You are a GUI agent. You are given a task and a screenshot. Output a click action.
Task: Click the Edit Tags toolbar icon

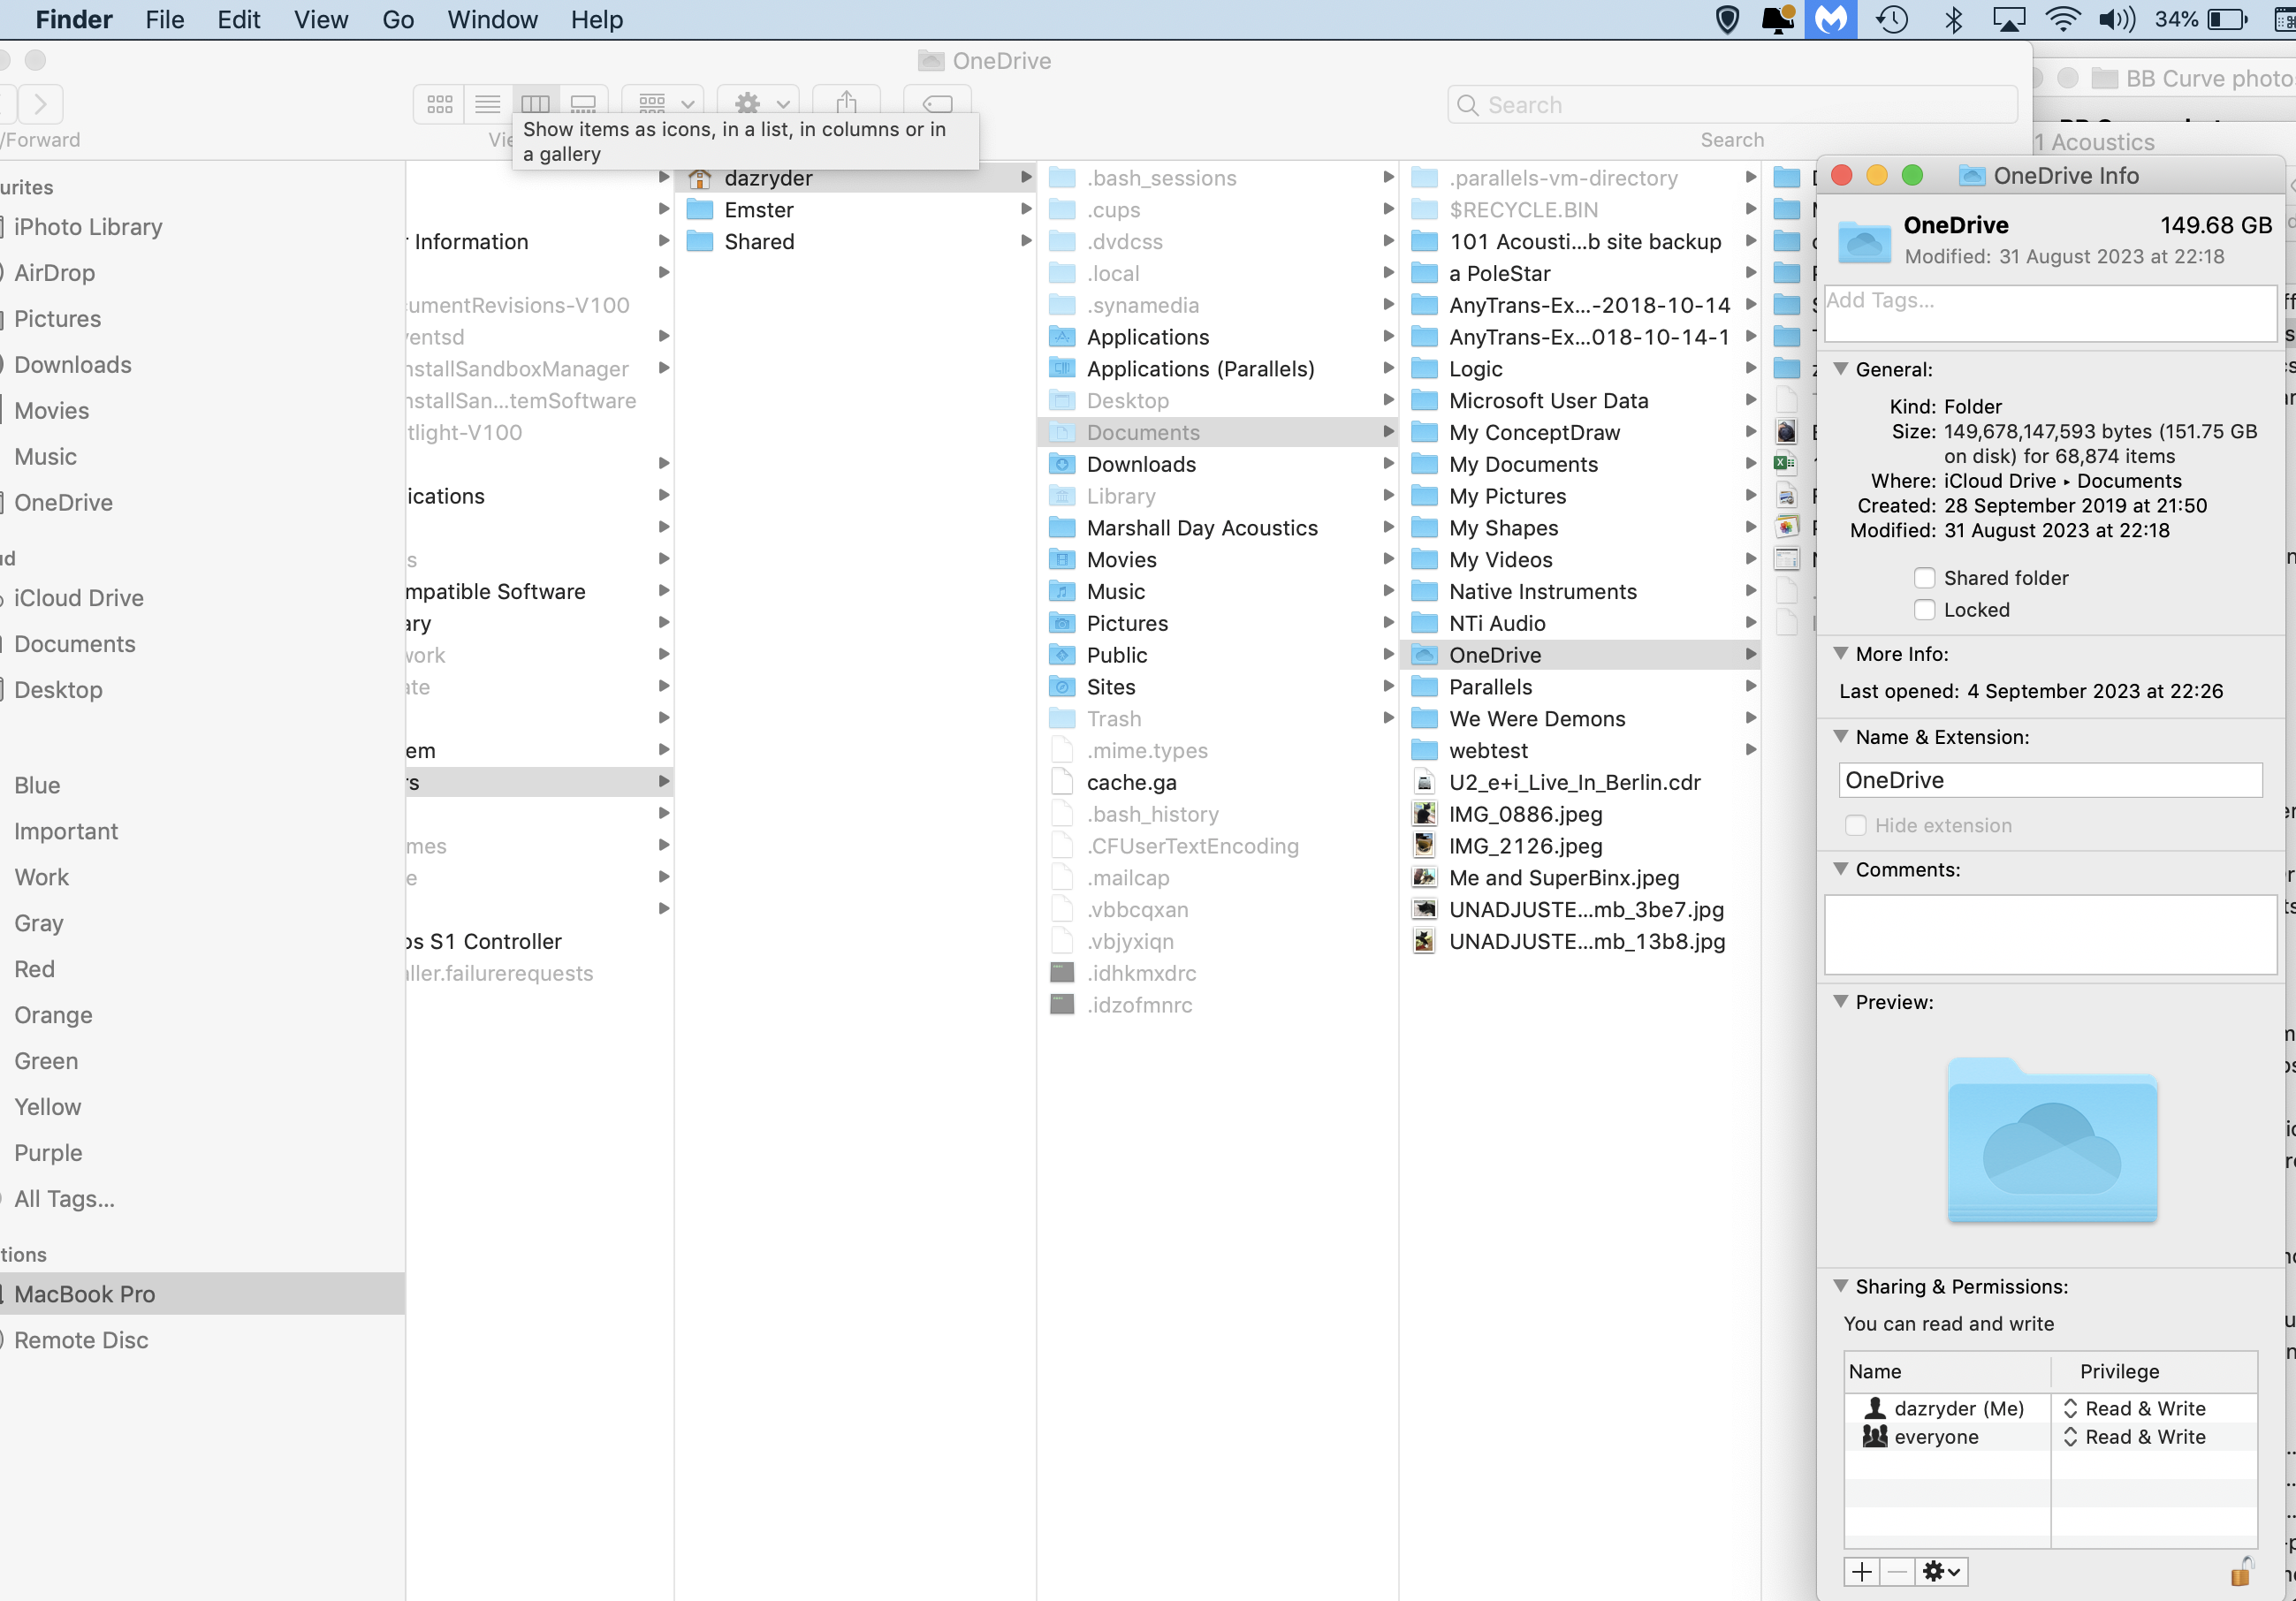(937, 103)
